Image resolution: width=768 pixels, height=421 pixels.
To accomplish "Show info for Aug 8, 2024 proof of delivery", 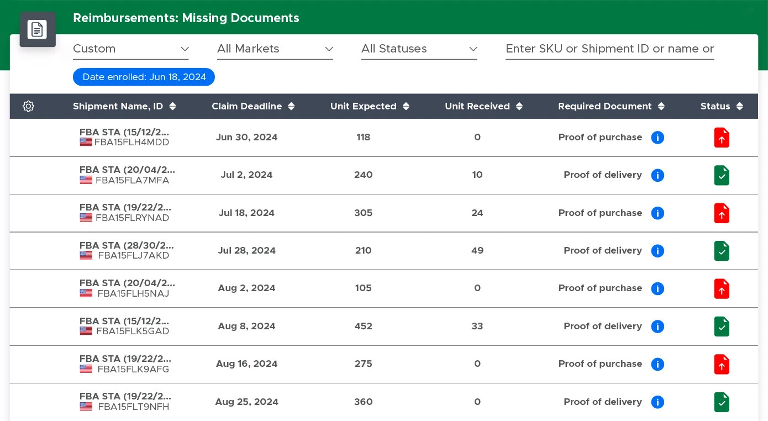I will coord(657,327).
